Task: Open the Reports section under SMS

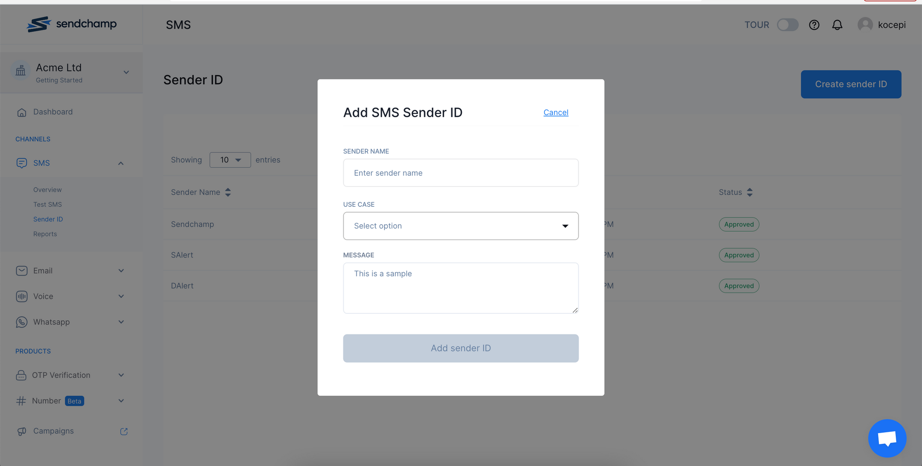Action: click(45, 234)
